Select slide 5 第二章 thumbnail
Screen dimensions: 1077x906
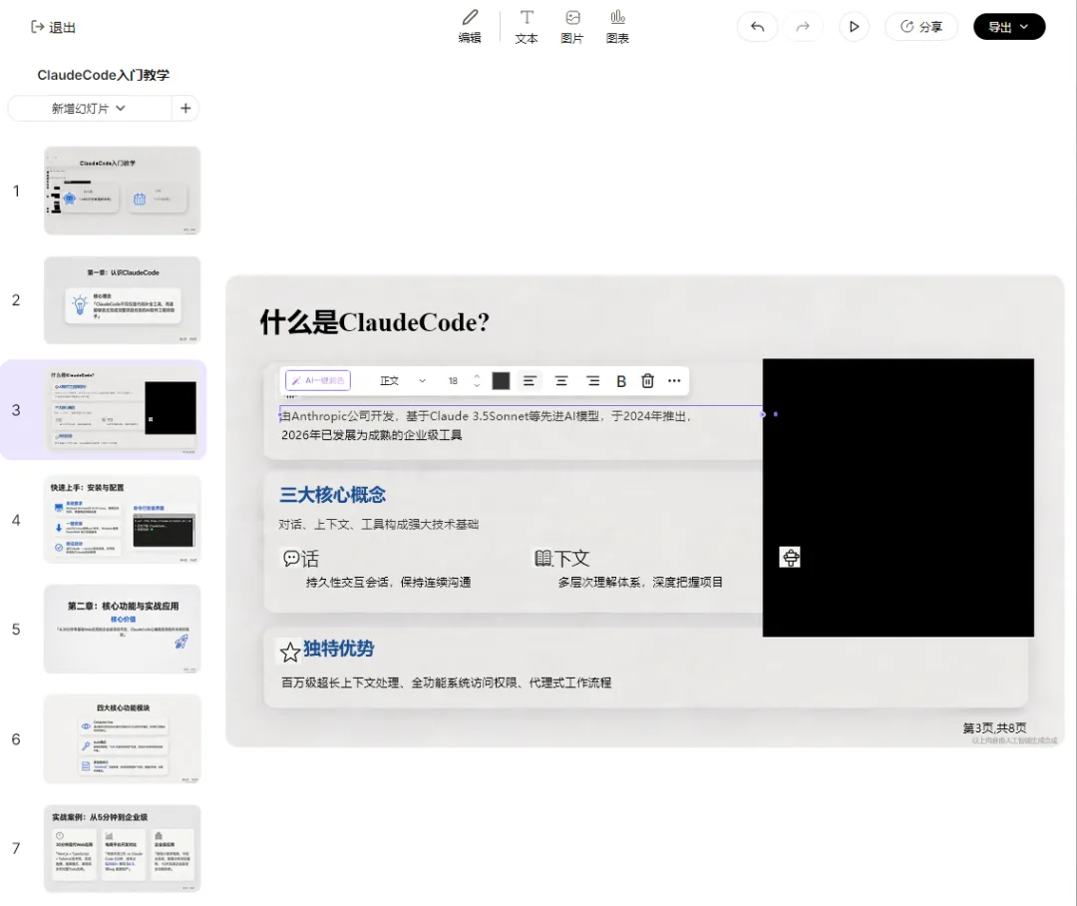tap(123, 629)
